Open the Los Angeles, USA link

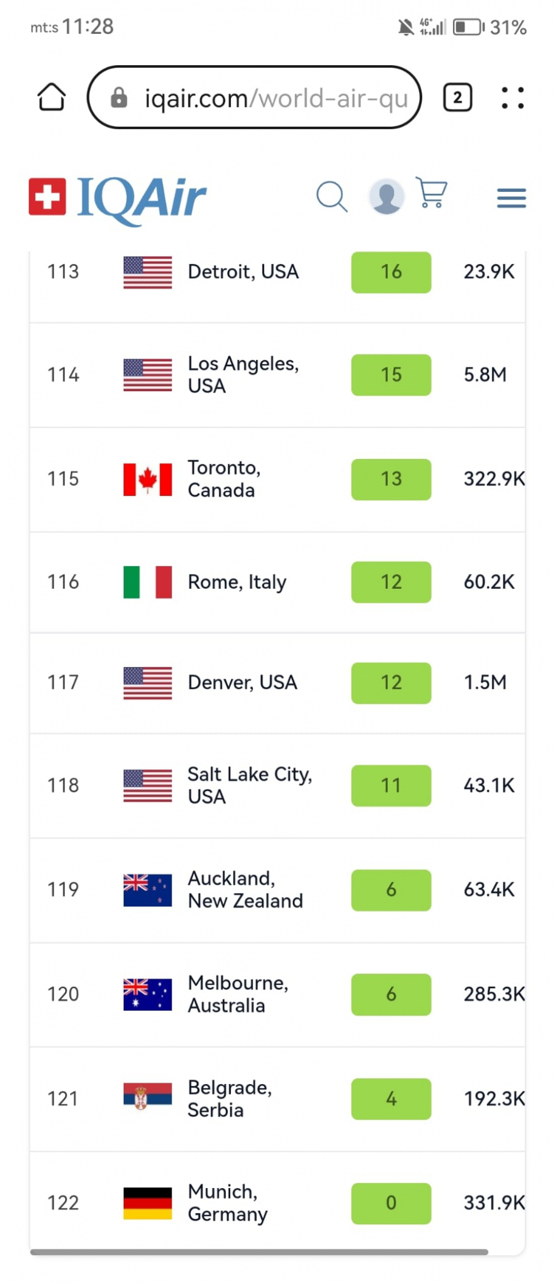point(243,374)
